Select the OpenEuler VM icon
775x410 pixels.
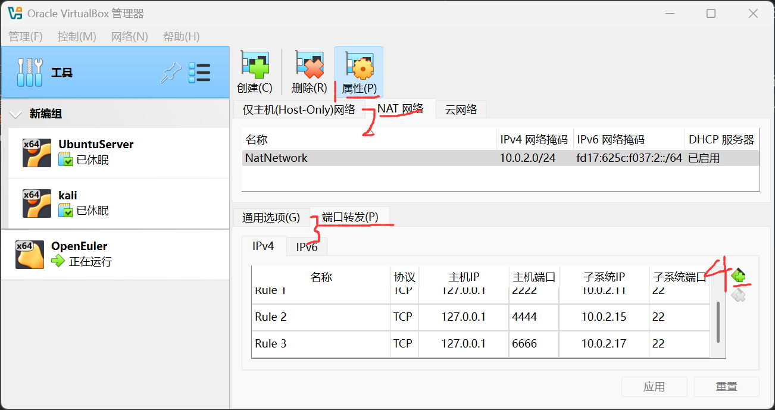(x=30, y=254)
